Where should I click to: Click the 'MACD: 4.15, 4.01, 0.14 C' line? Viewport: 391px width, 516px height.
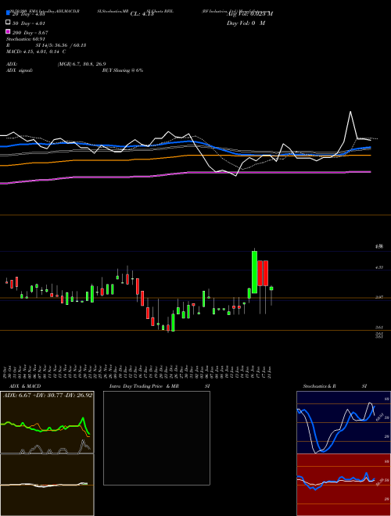point(36,52)
